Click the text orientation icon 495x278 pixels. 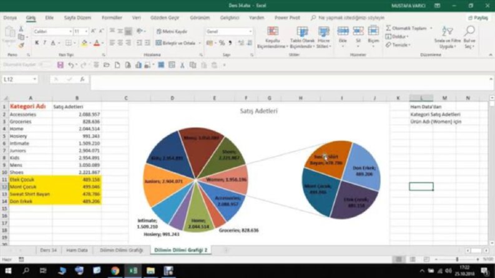pos(140,31)
